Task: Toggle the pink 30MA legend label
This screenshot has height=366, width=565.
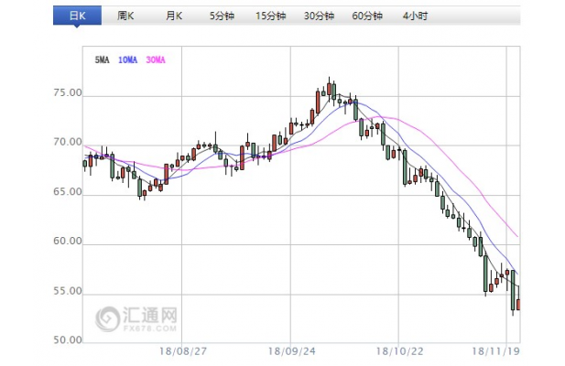Action: 155,60
